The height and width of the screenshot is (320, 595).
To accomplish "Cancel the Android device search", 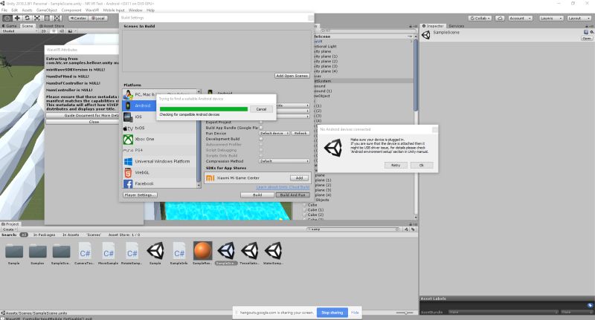I will [x=261, y=109].
